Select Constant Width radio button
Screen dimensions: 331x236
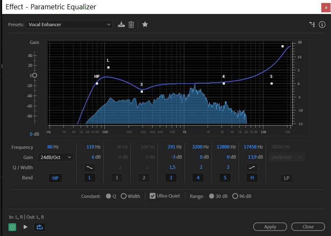pos(124,196)
